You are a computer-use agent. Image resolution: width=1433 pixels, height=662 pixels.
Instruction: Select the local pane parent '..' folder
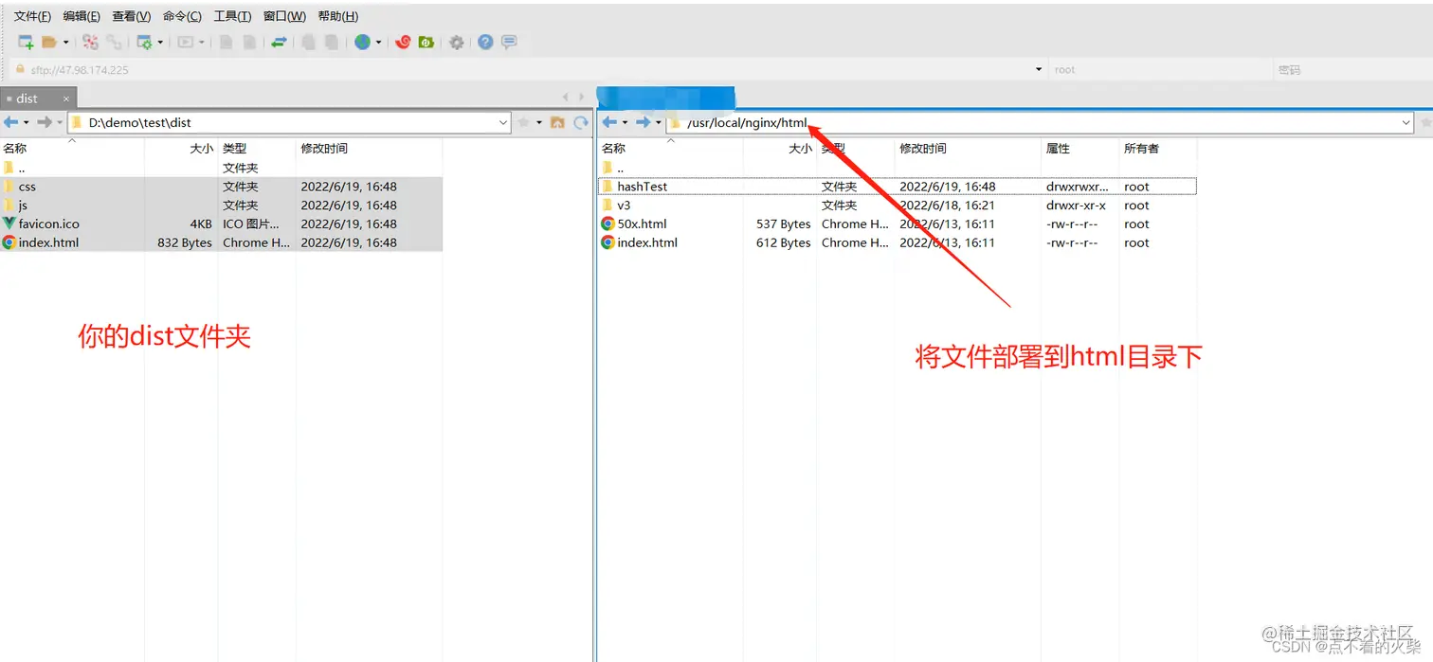221,168
